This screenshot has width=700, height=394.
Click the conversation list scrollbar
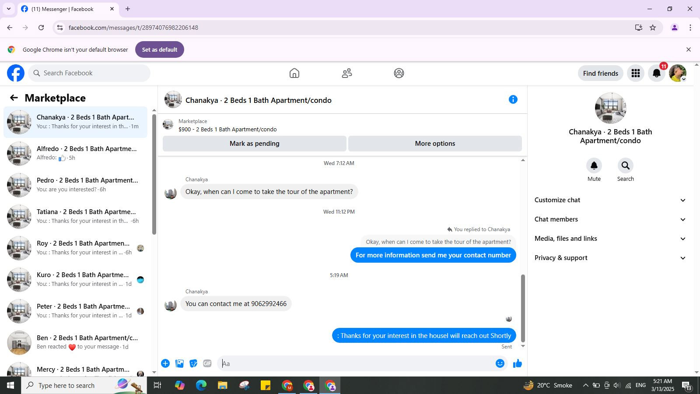point(154,174)
